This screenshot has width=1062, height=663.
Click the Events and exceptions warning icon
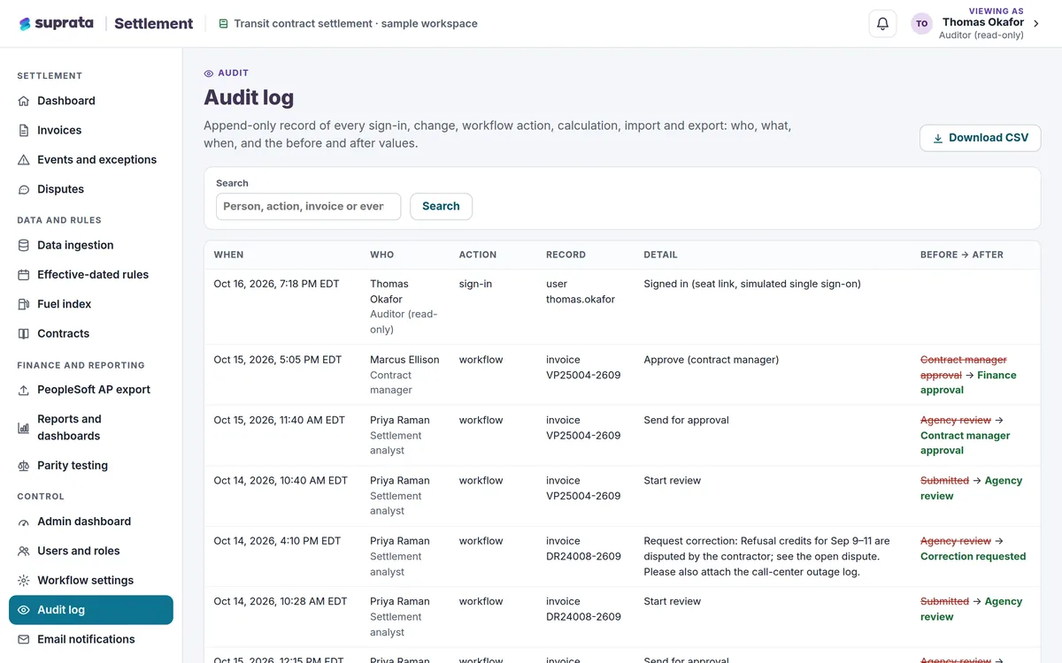[x=24, y=160]
